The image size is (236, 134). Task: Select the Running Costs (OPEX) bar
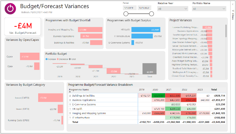62,120
